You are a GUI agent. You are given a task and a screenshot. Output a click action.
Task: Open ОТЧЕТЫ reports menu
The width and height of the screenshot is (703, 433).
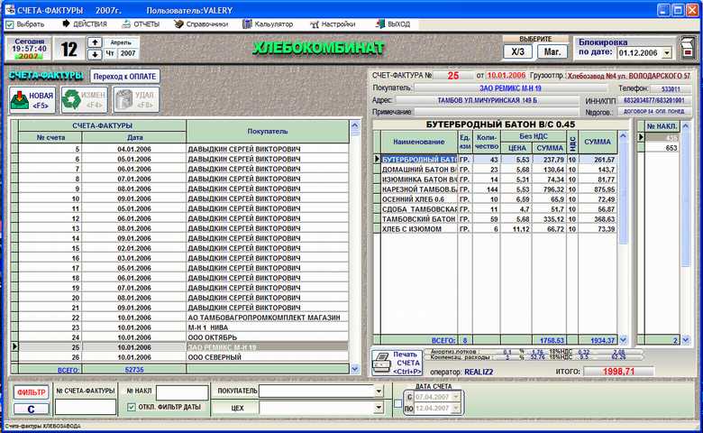tap(141, 23)
